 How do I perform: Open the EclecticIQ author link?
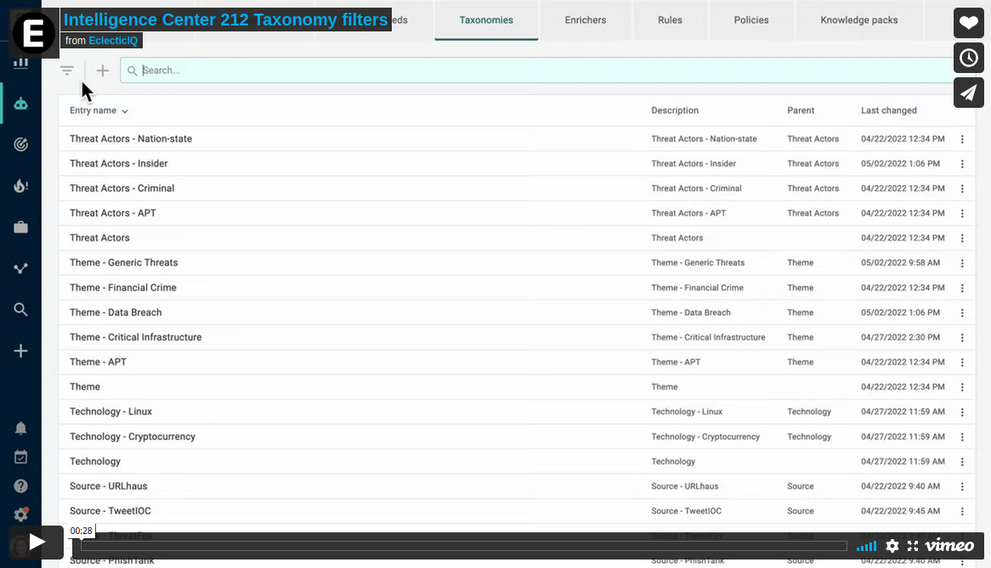[x=113, y=41]
